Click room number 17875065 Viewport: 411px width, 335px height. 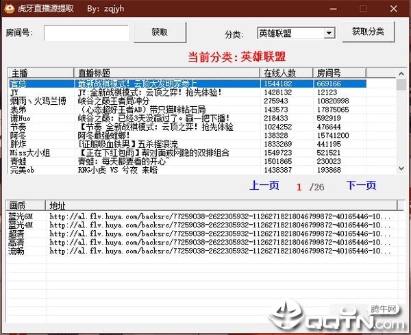[333, 110]
